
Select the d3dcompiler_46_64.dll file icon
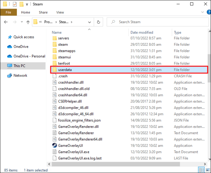pyautogui.click(x=54, y=114)
